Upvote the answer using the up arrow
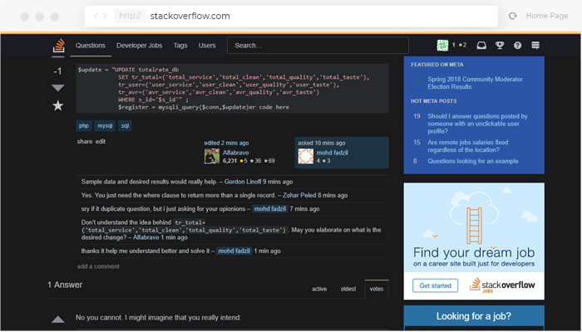Image resolution: width=582 pixels, height=332 pixels. pyautogui.click(x=58, y=319)
